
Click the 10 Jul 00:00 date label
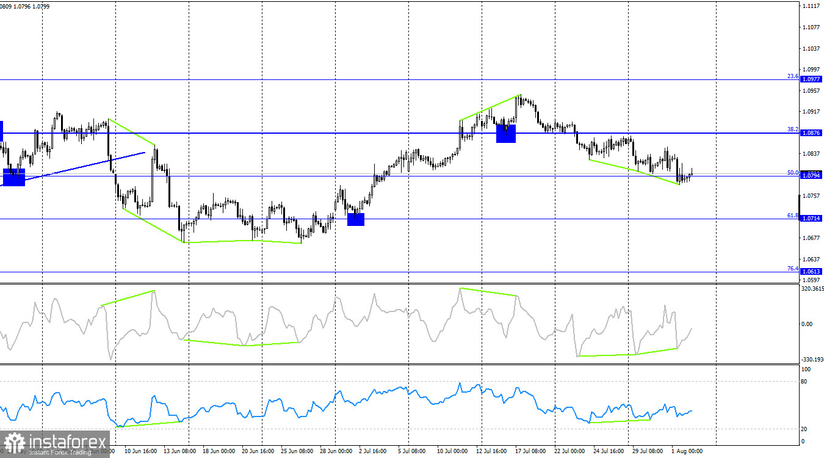click(x=451, y=451)
